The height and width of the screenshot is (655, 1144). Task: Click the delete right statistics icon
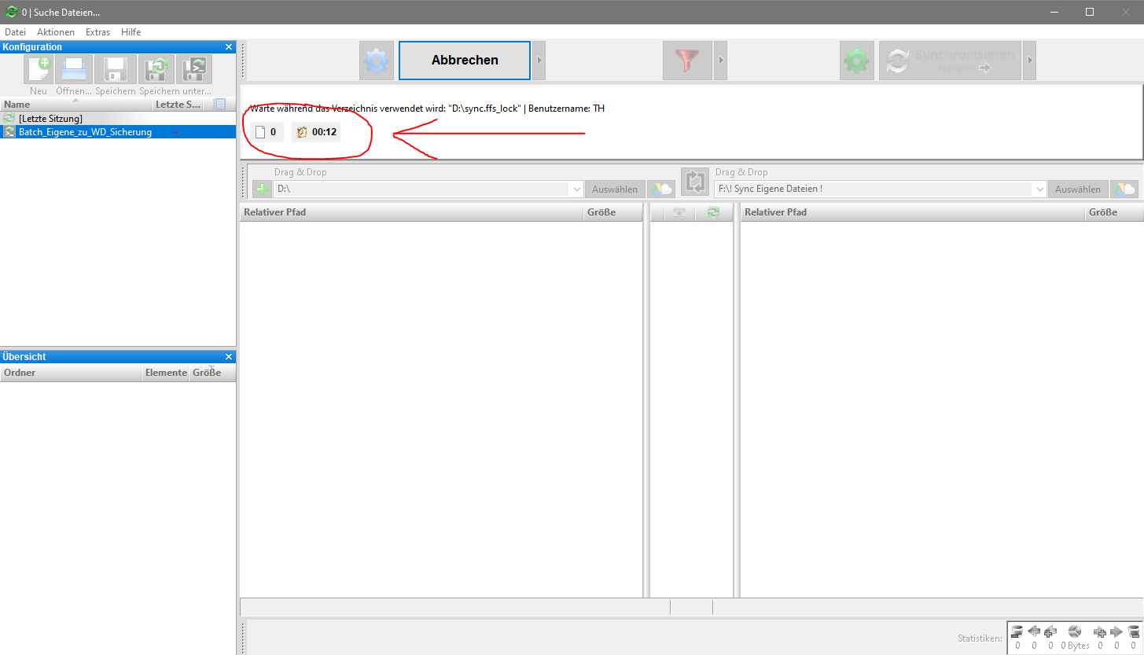tap(1133, 631)
